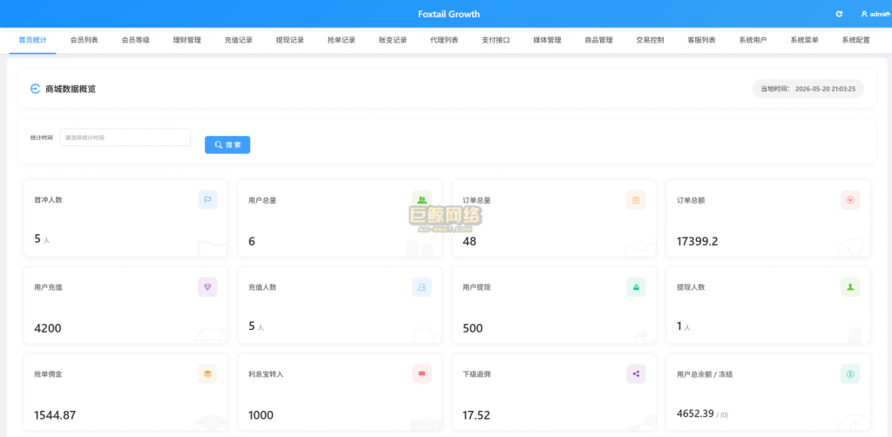Viewport: 892px width, 437px height.
Task: Click the 用户总余额 value 4652.39
Action: [695, 413]
